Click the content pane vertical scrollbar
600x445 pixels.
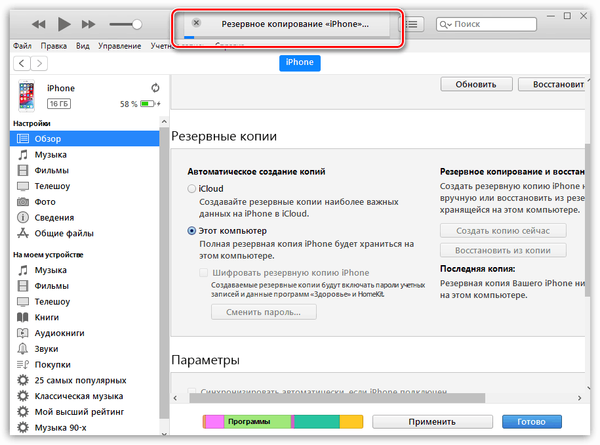pos(588,220)
